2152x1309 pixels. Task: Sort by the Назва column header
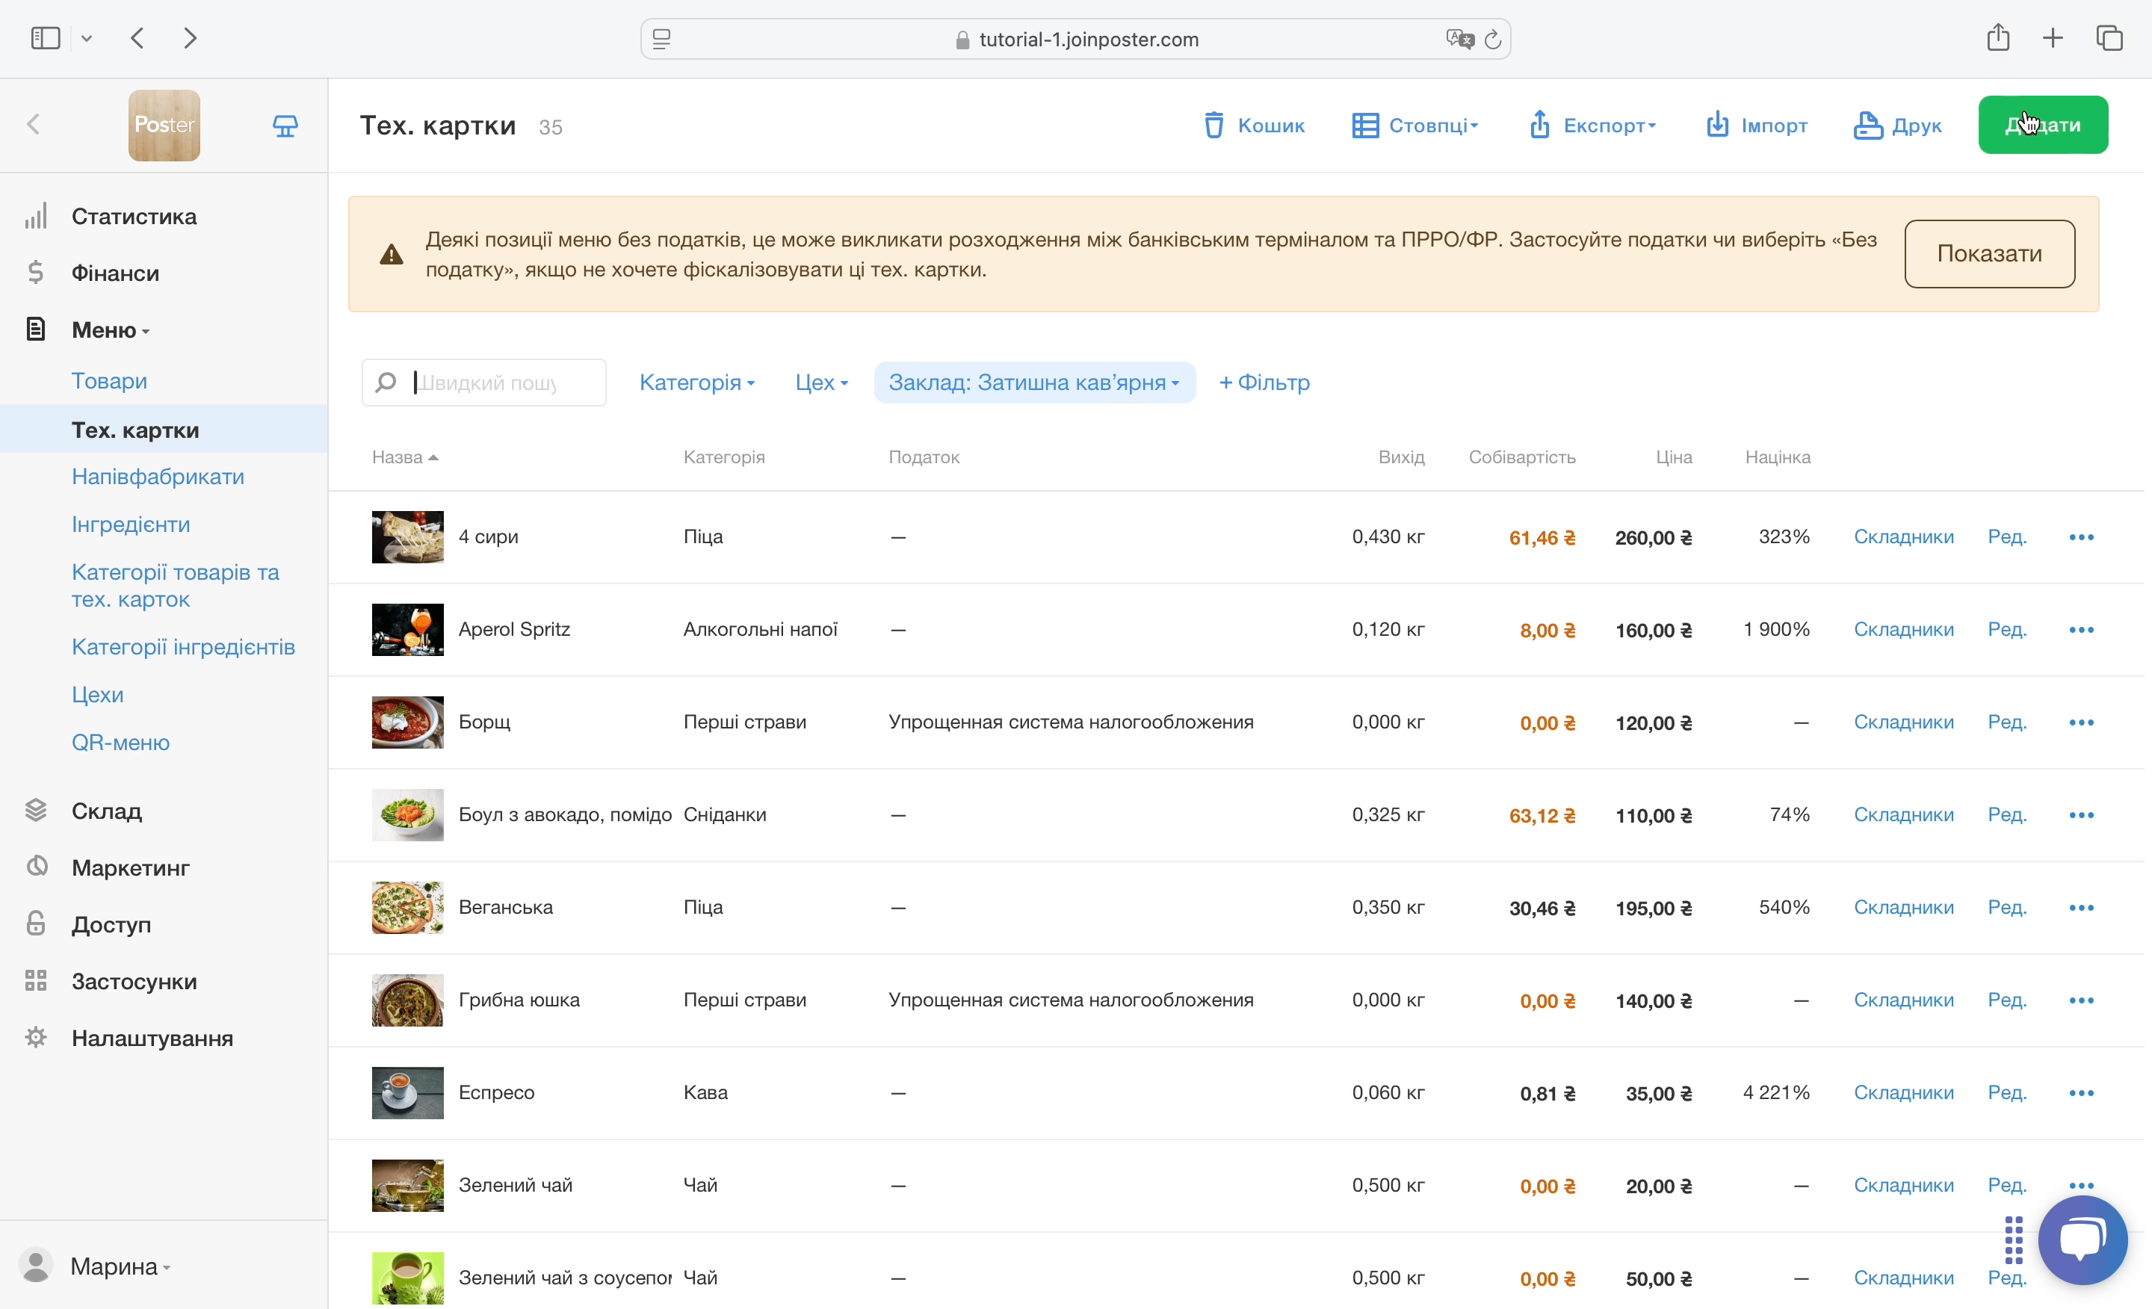pyautogui.click(x=405, y=457)
